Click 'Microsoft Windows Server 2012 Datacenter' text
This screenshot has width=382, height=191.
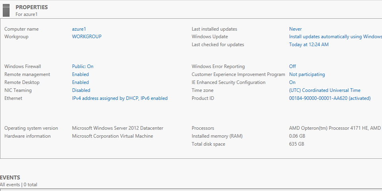tap(118, 128)
